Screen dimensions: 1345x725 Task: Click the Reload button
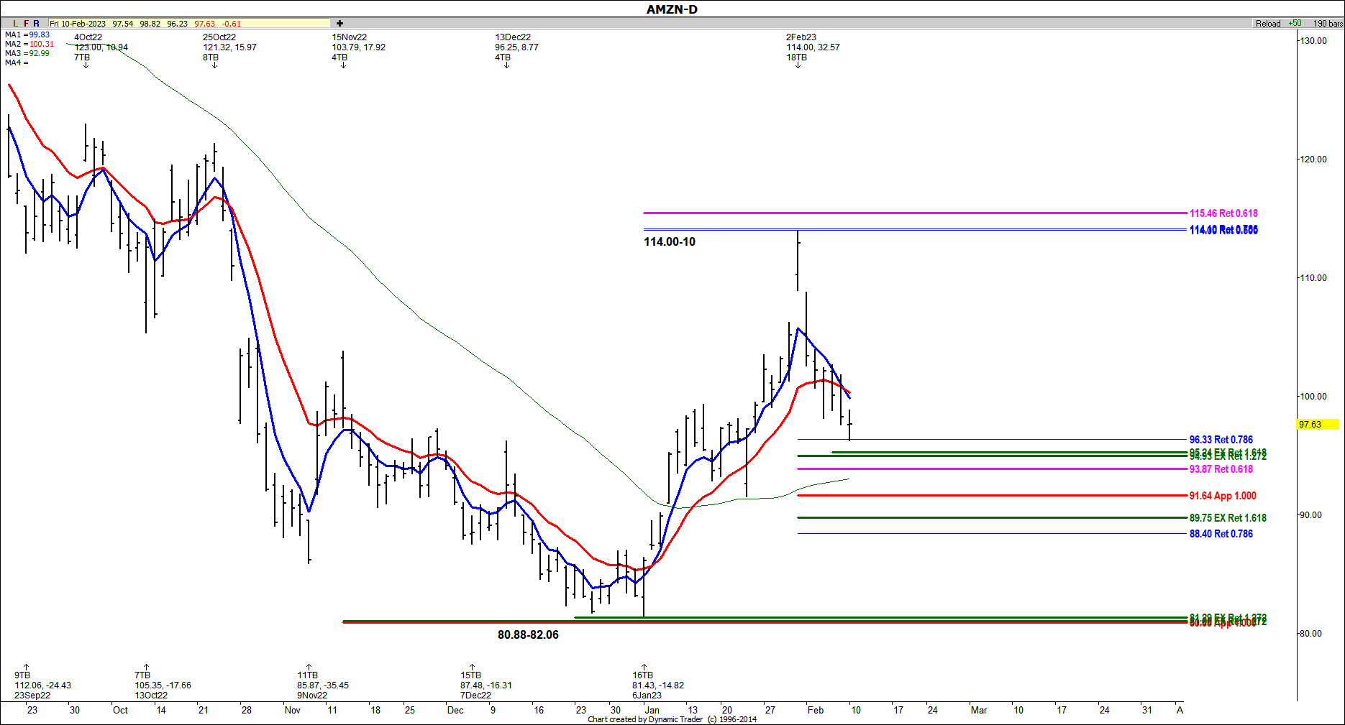pyautogui.click(x=1268, y=24)
